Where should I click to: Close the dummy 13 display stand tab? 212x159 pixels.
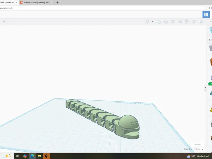coord(52,2)
